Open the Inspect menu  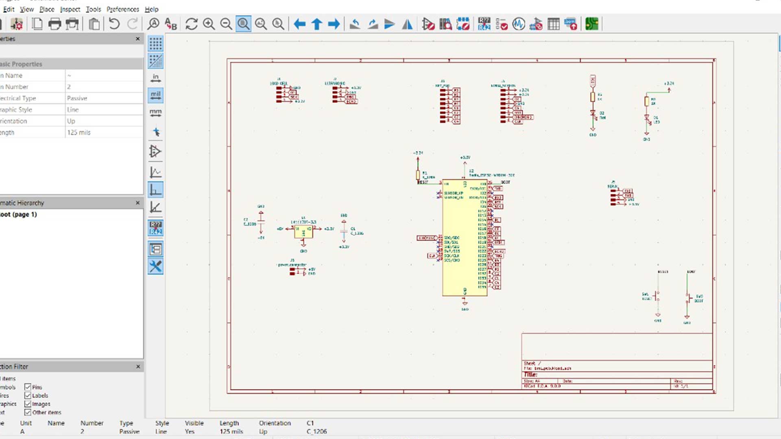(x=70, y=9)
